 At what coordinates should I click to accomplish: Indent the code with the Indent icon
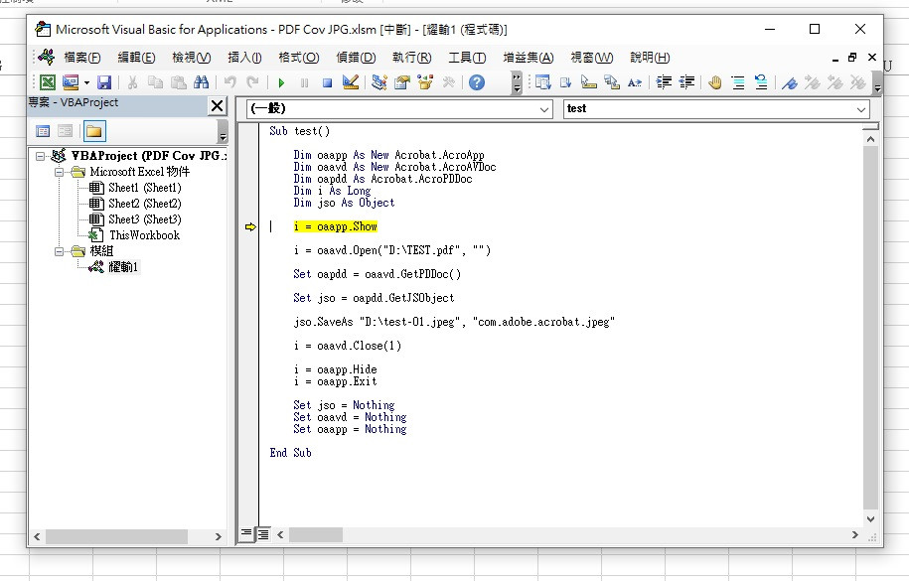664,82
